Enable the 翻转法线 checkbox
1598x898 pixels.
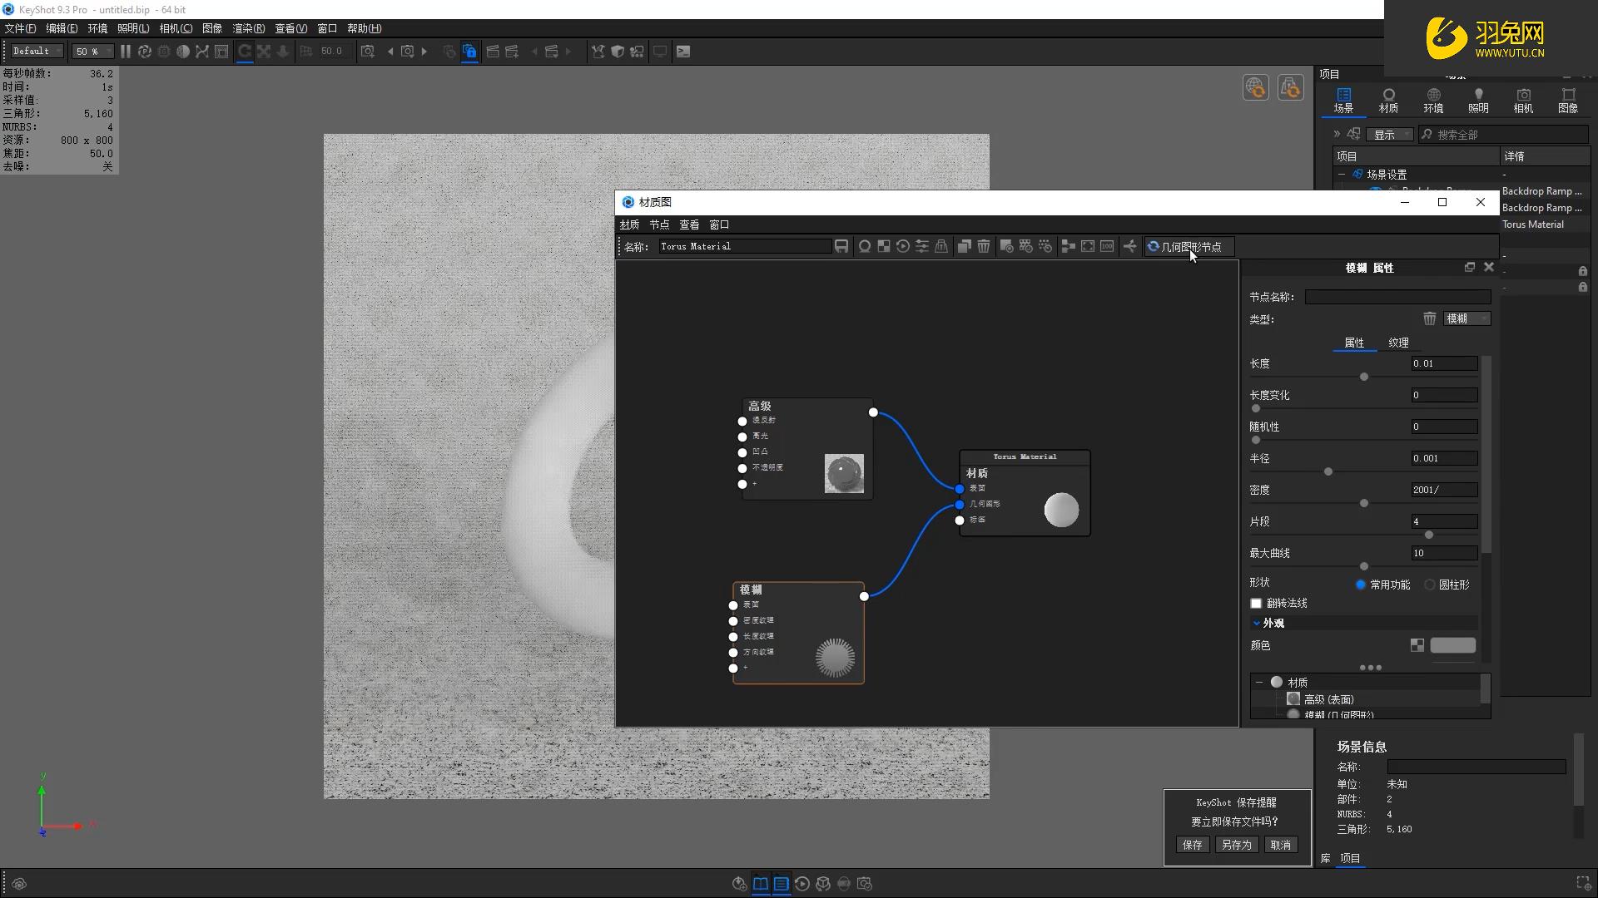(1257, 603)
